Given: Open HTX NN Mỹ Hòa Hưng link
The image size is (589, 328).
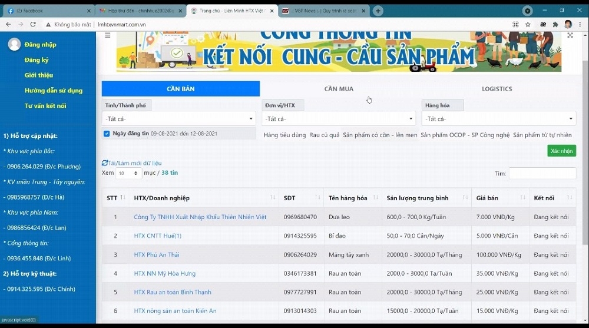Looking at the screenshot, I should click(164, 273).
